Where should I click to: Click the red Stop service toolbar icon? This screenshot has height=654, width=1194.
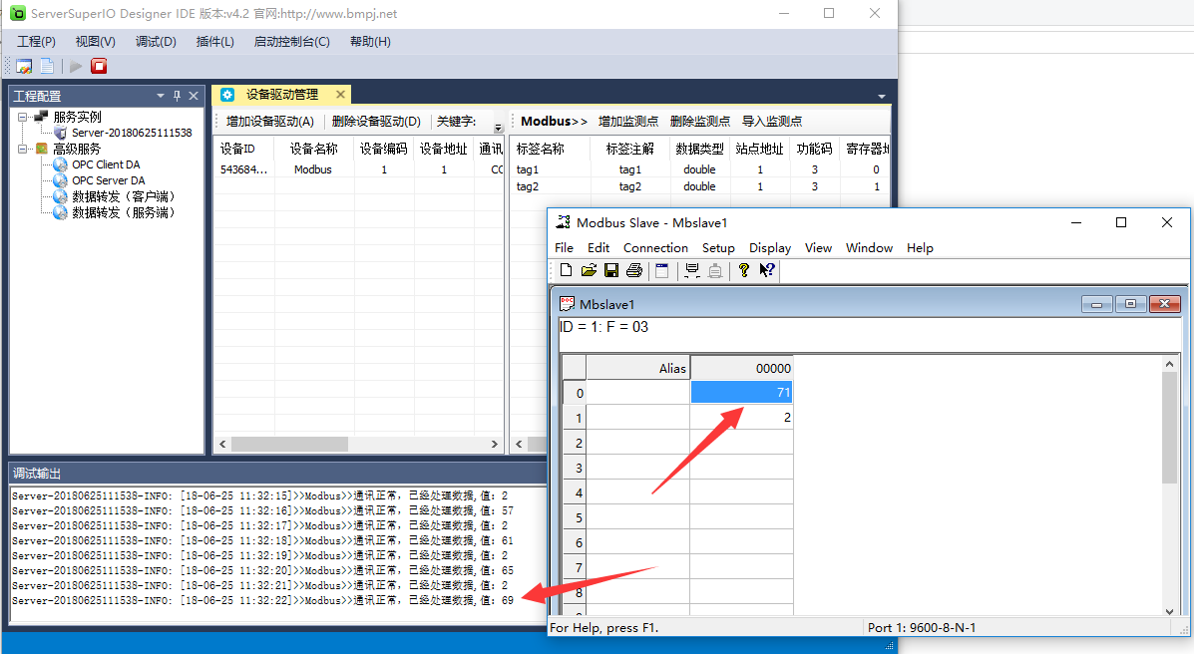click(99, 66)
